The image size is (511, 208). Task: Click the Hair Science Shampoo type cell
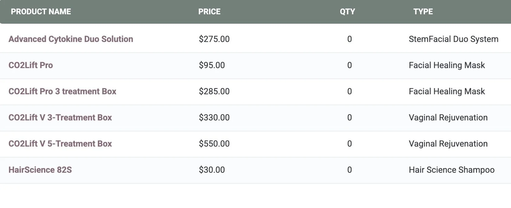(452, 170)
